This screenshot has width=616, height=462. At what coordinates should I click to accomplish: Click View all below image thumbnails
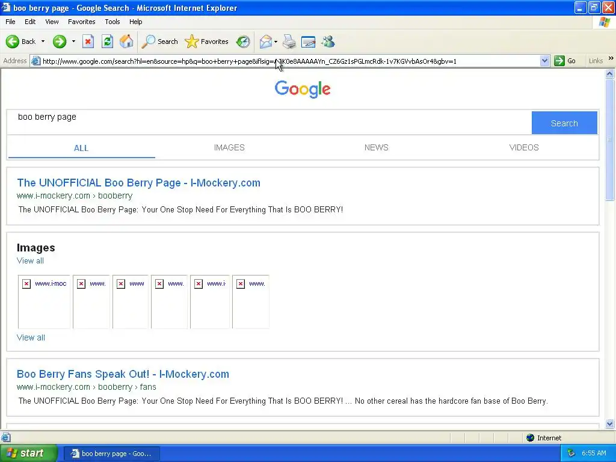point(31,337)
